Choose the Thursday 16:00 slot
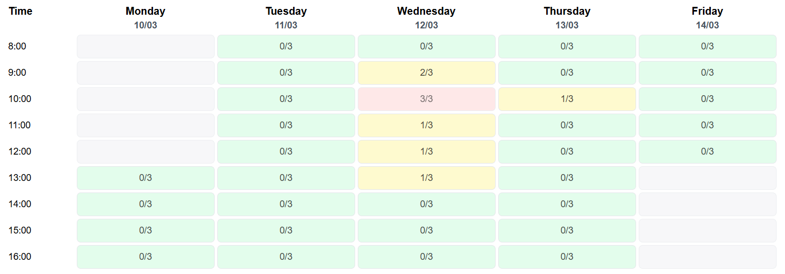785x274 pixels. click(x=567, y=257)
